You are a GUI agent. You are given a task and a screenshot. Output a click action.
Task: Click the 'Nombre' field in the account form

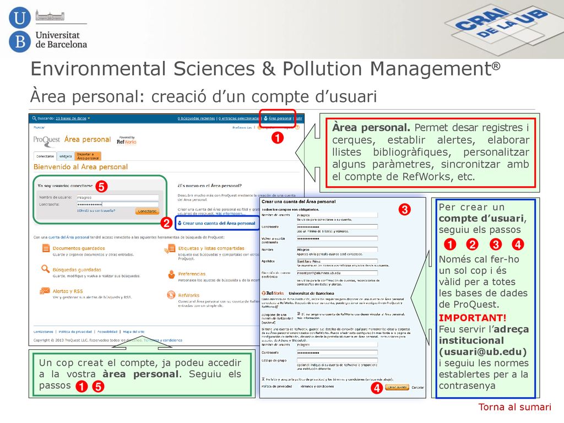coord(337,250)
